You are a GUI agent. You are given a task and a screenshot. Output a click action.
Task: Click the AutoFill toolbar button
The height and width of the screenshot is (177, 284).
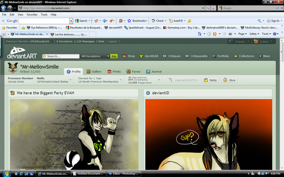tap(176, 21)
